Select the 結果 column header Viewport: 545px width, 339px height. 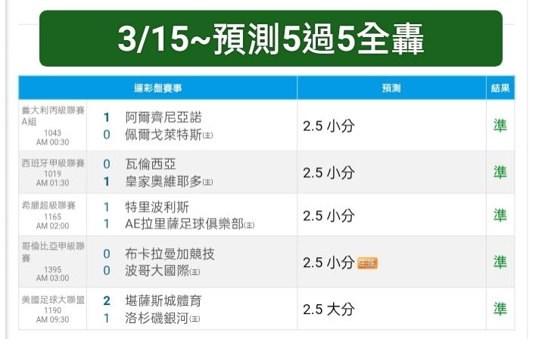point(500,89)
